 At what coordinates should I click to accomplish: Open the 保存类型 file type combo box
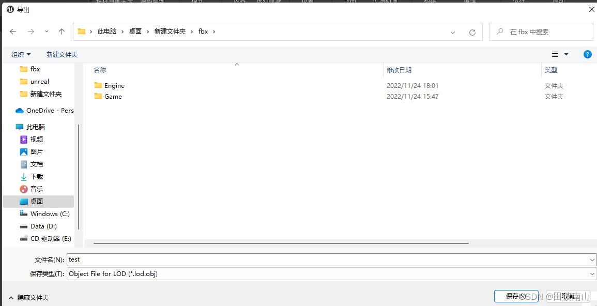(x=332, y=273)
